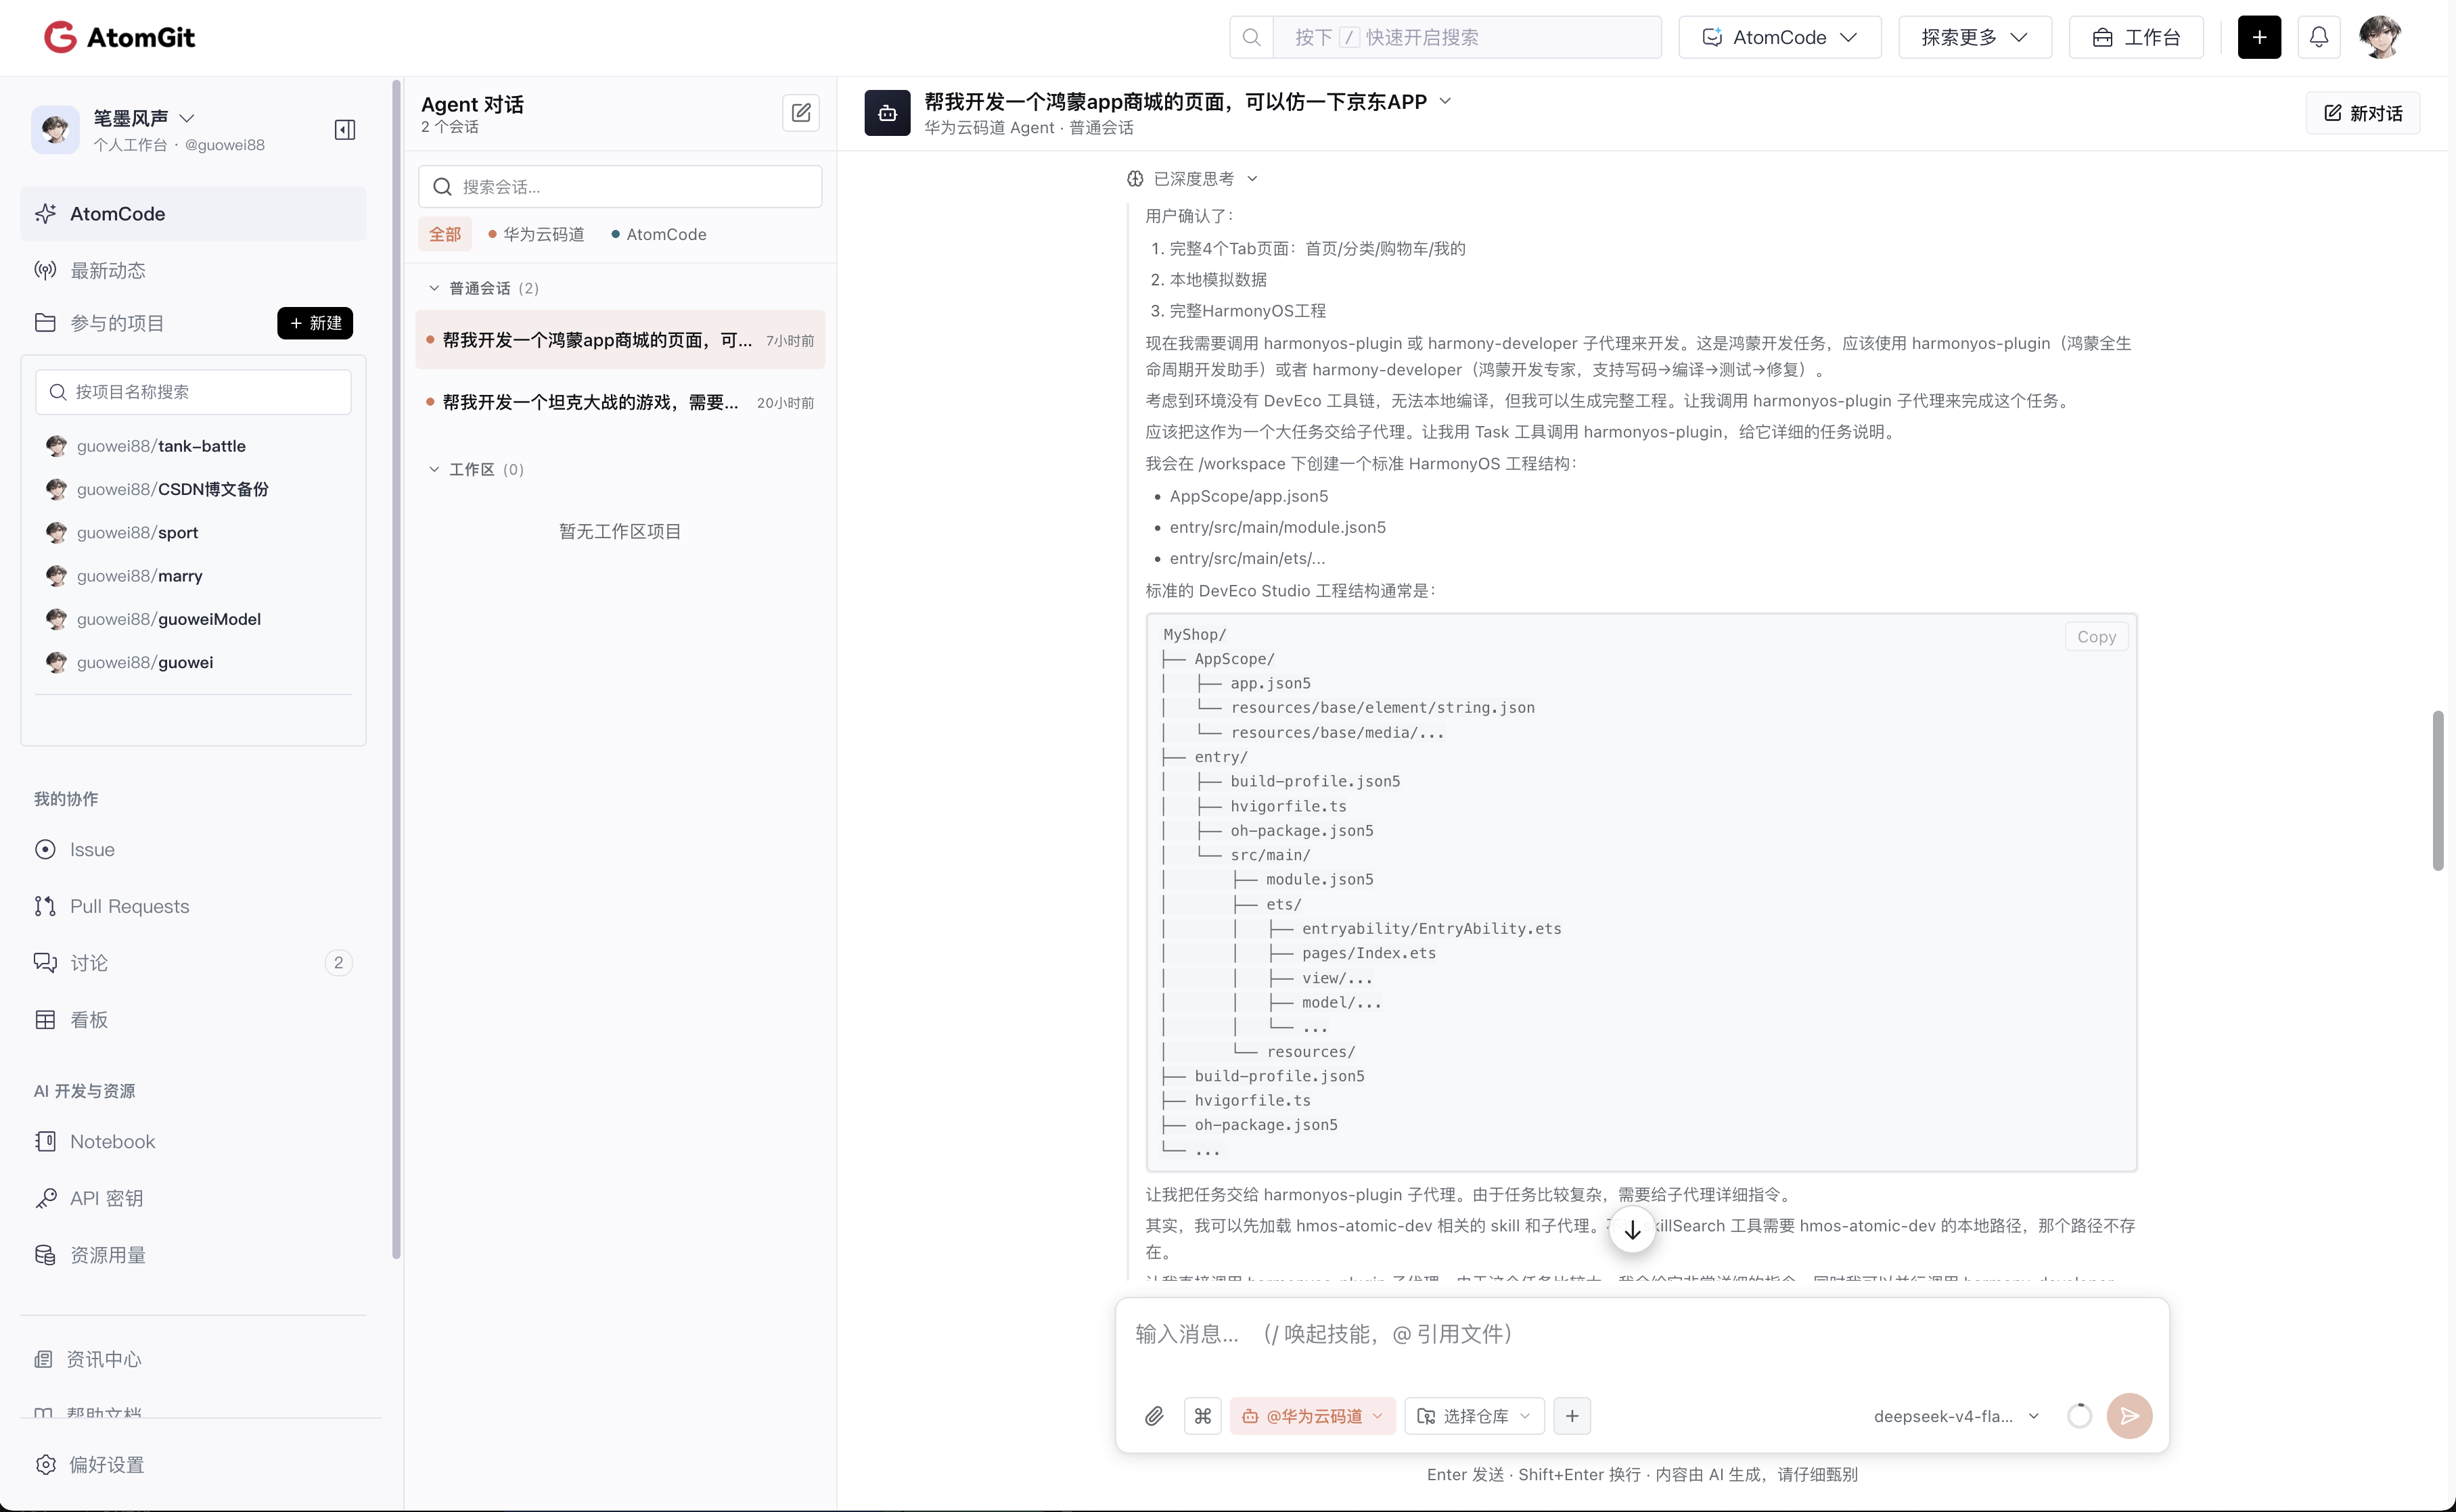Copy the MyShop code block

[2096, 637]
